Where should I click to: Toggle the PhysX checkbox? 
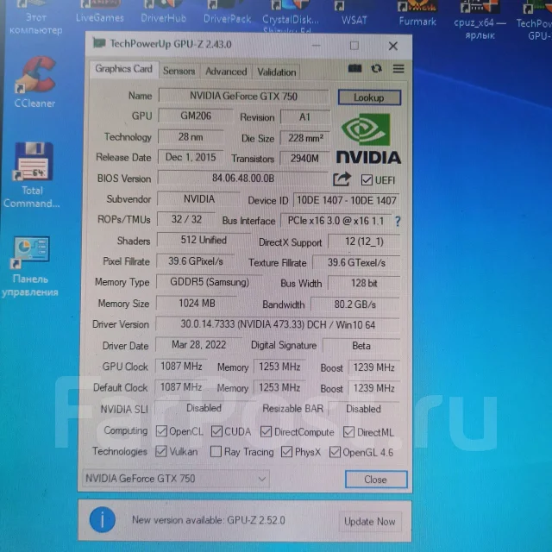(286, 452)
